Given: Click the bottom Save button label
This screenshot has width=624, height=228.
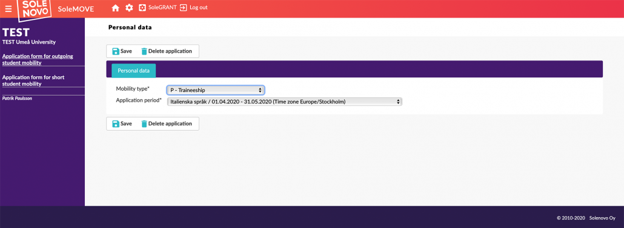Looking at the screenshot, I should [126, 123].
